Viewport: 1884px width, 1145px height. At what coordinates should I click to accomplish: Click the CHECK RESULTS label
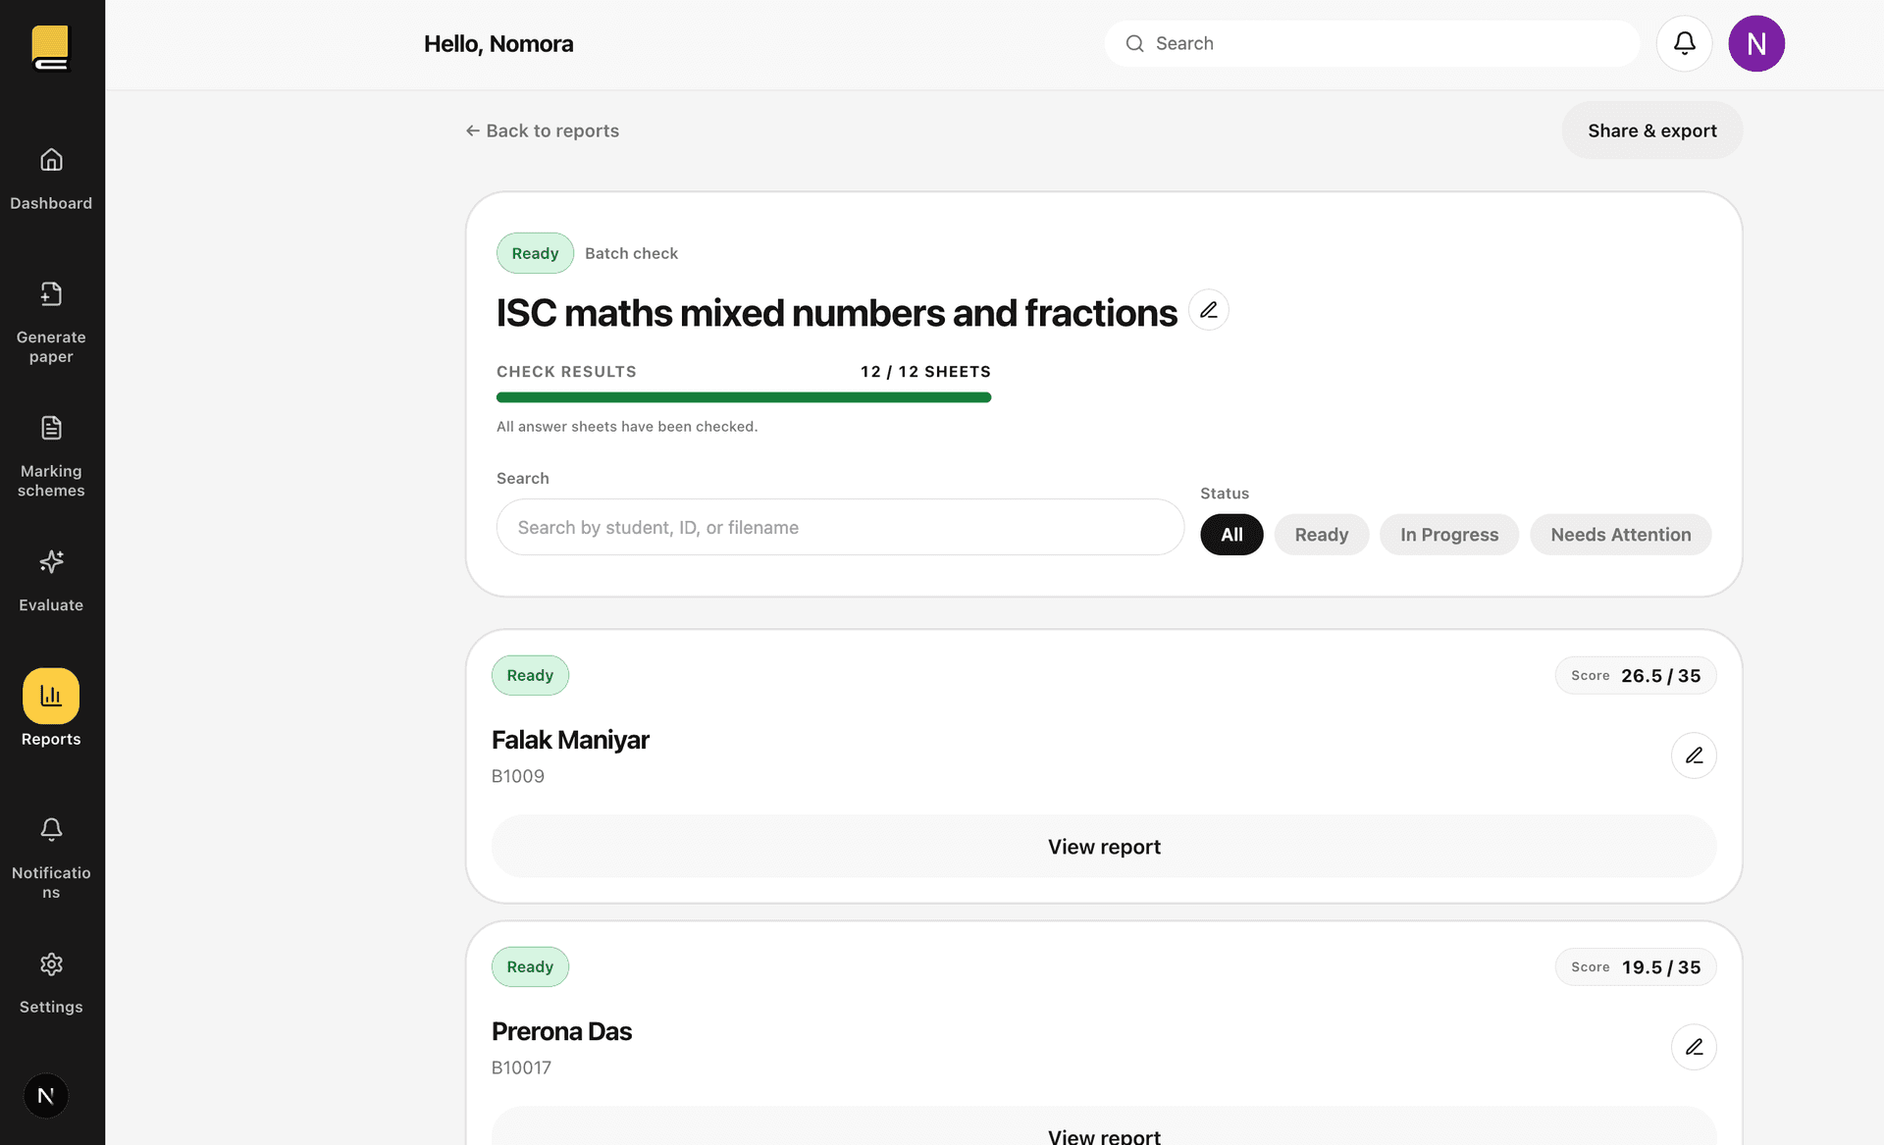click(x=566, y=372)
